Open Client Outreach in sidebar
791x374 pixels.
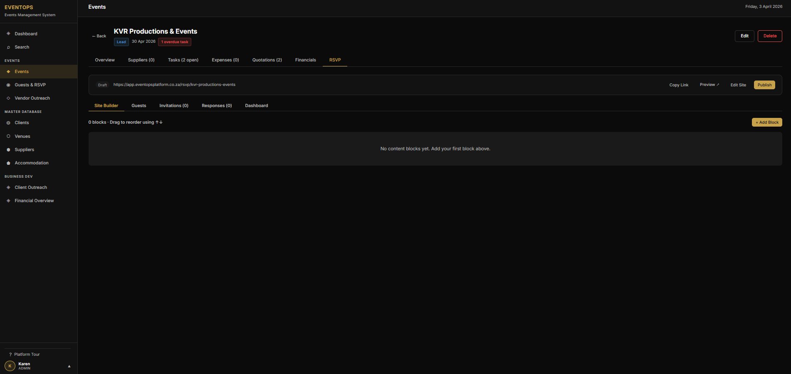31,187
